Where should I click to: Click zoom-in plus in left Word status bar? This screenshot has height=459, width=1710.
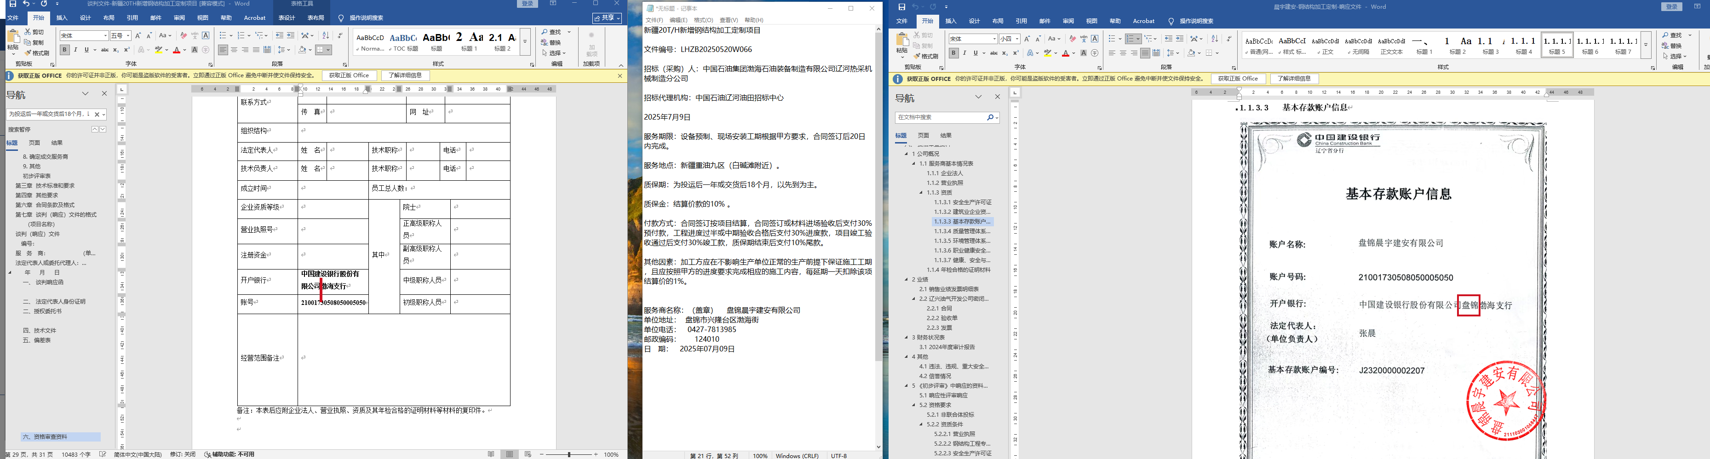[596, 454]
